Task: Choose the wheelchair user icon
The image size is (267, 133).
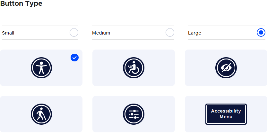Action: click(133, 68)
